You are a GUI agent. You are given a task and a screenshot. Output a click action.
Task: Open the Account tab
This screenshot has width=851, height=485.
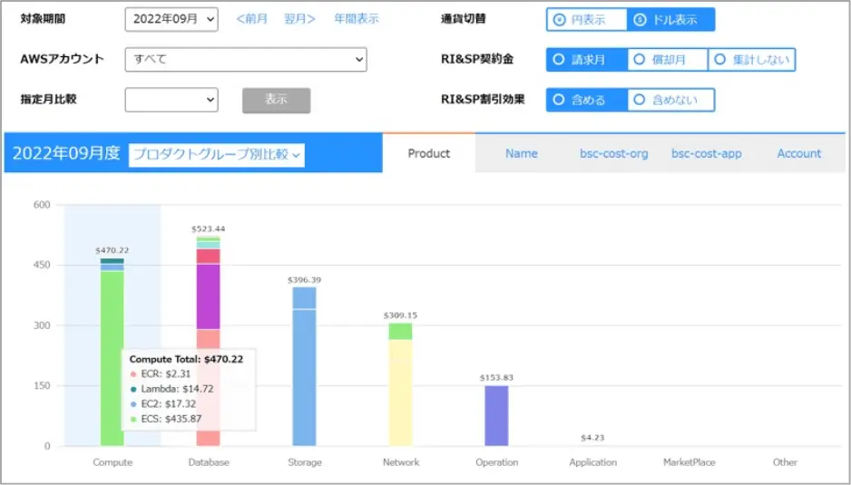[x=798, y=154]
